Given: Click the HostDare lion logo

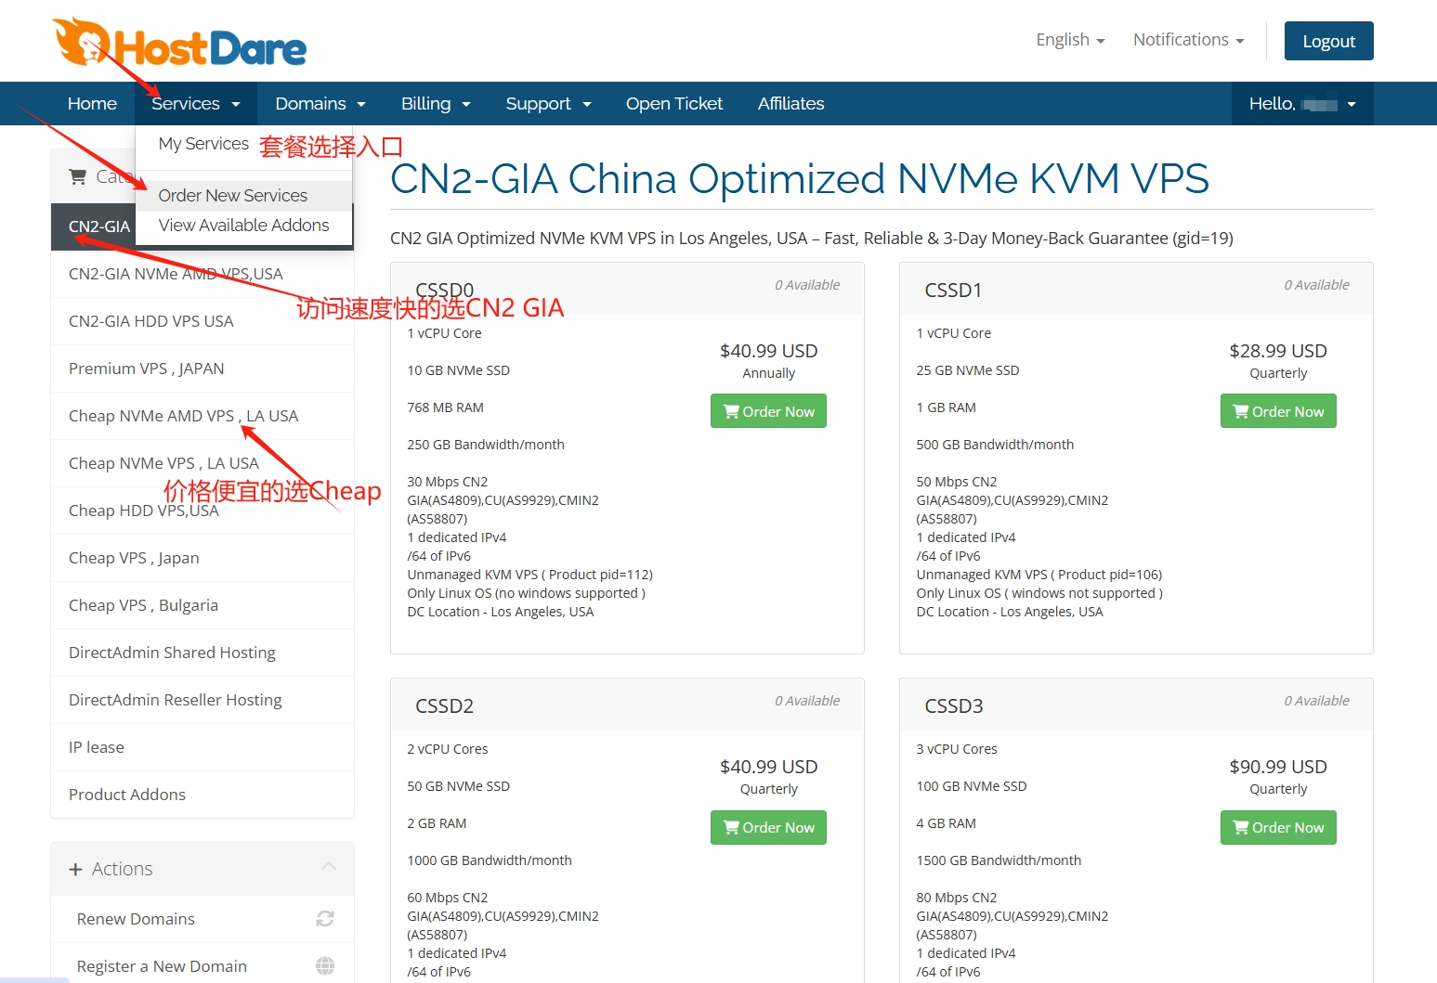Looking at the screenshot, I should click(x=178, y=43).
